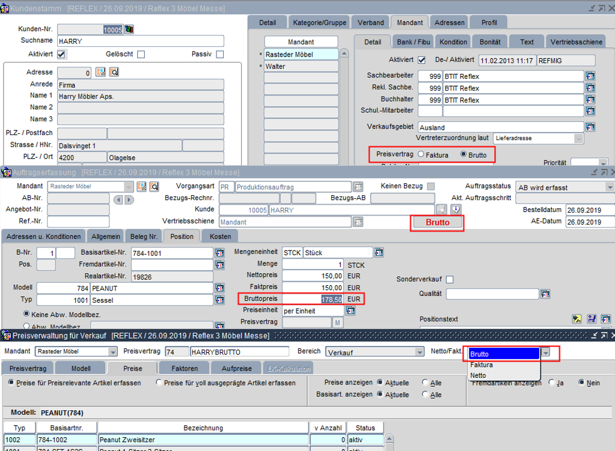This screenshot has width=615, height=451.
Task: Click the number icon beside Kunden-Nr. field
Action: coord(129,29)
